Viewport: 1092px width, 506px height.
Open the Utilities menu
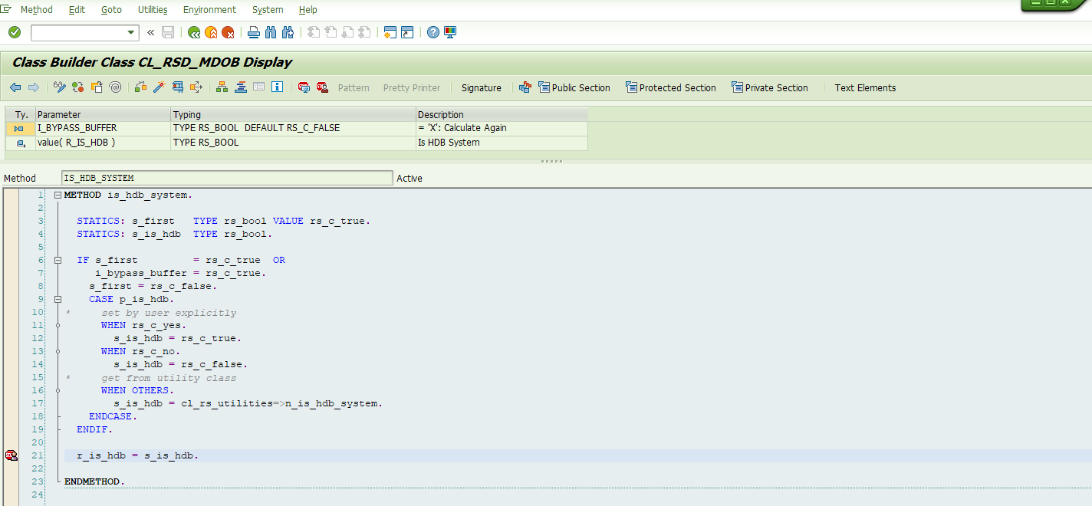point(152,9)
